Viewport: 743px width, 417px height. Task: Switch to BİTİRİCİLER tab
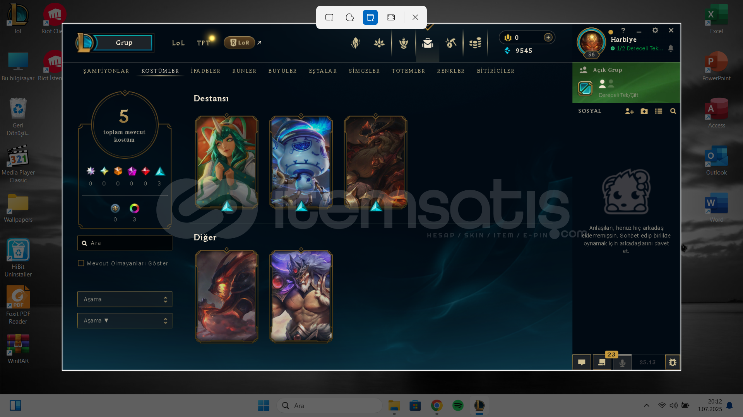[496, 71]
